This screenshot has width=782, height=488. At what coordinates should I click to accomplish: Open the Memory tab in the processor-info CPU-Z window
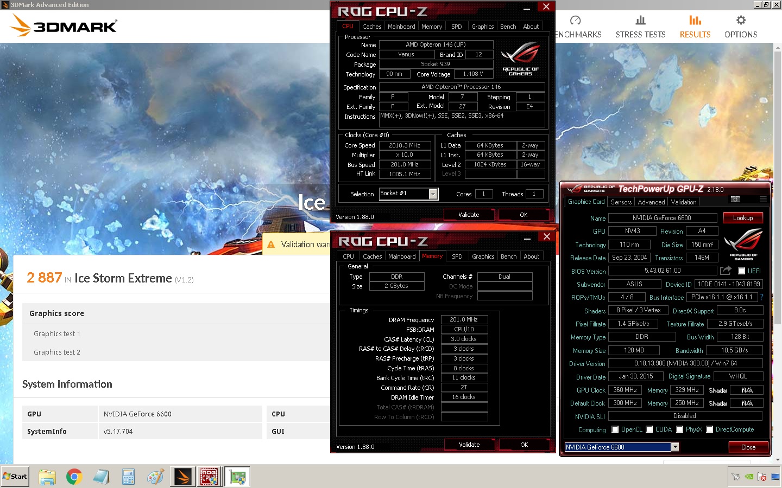tap(432, 27)
